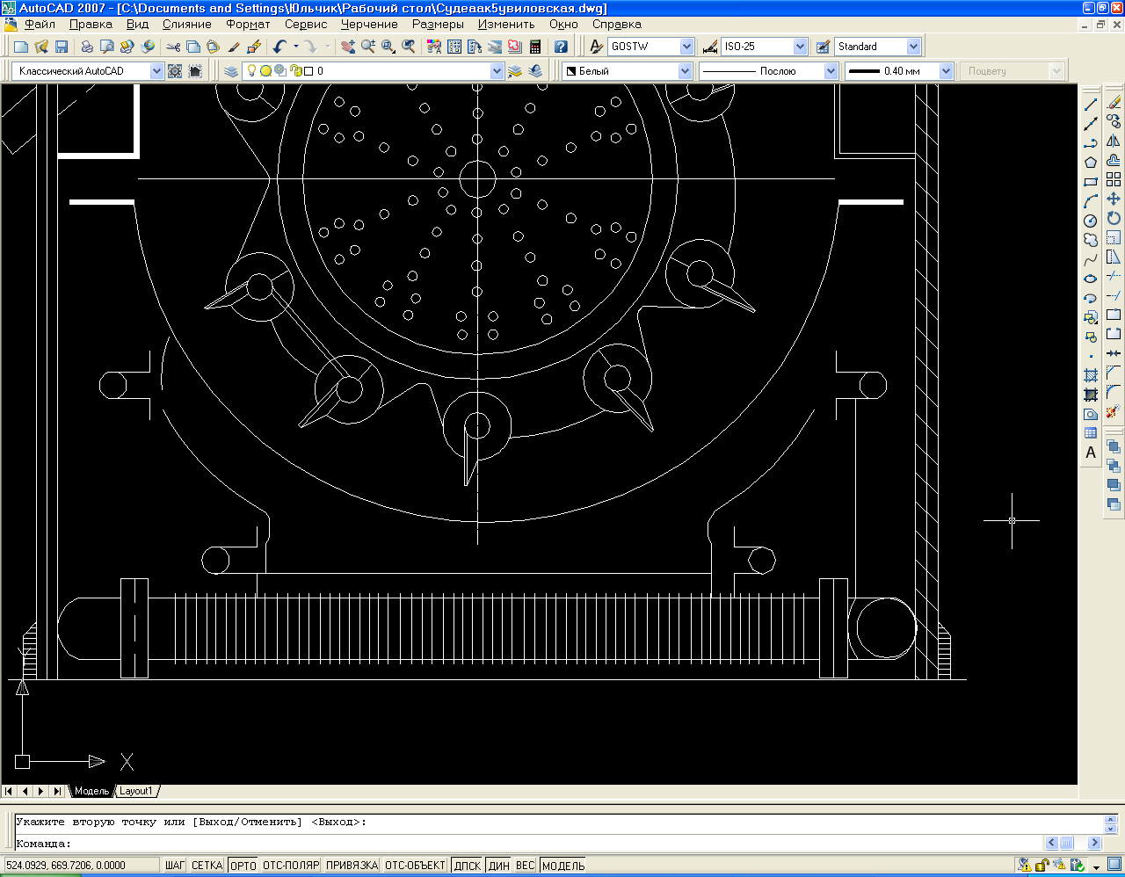The width and height of the screenshot is (1125, 877).
Task: Open the Черчение menu
Action: point(369,25)
